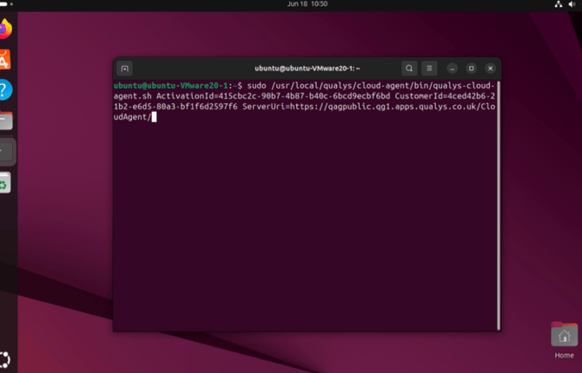The image size is (582, 373).
Task: Click the udAgent/ text on the last line
Action: coord(133,117)
